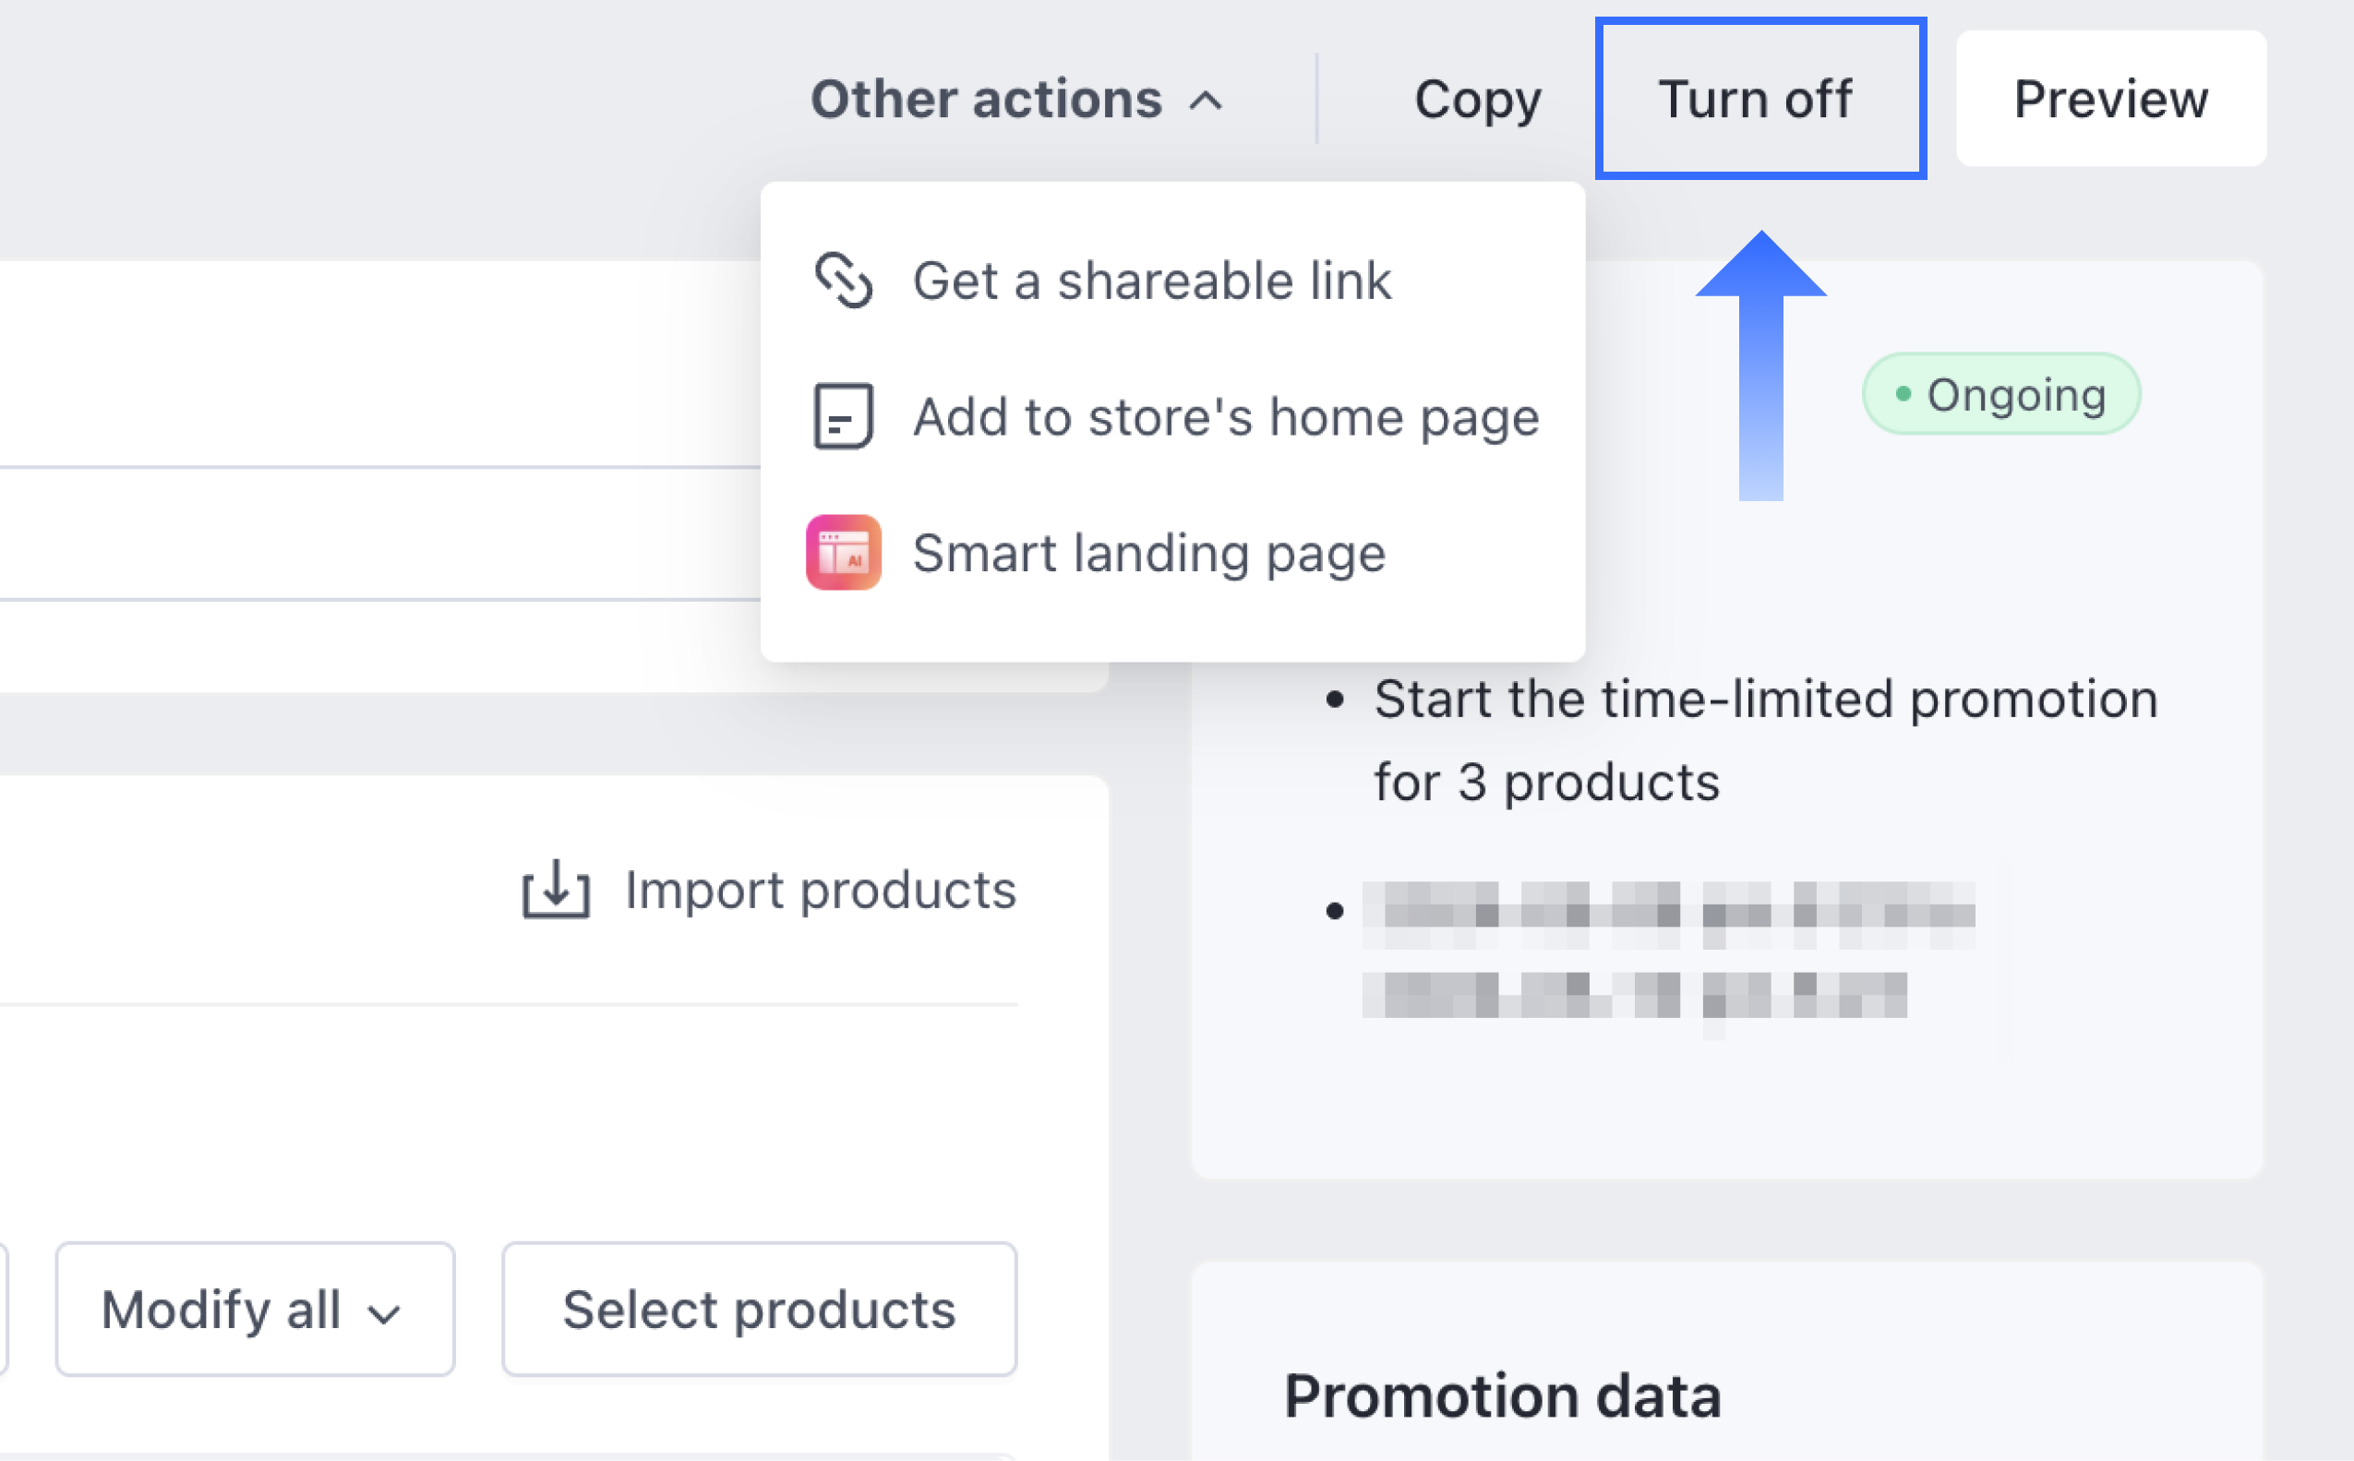This screenshot has width=2354, height=1461.
Task: Click the Other actions label
Action: (x=986, y=100)
